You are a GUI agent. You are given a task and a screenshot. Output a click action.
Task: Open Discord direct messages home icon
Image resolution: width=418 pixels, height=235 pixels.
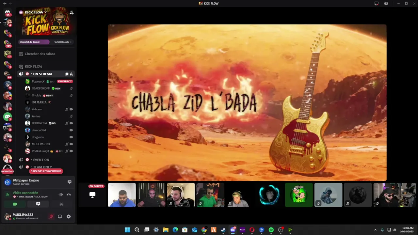pyautogui.click(x=8, y=12)
